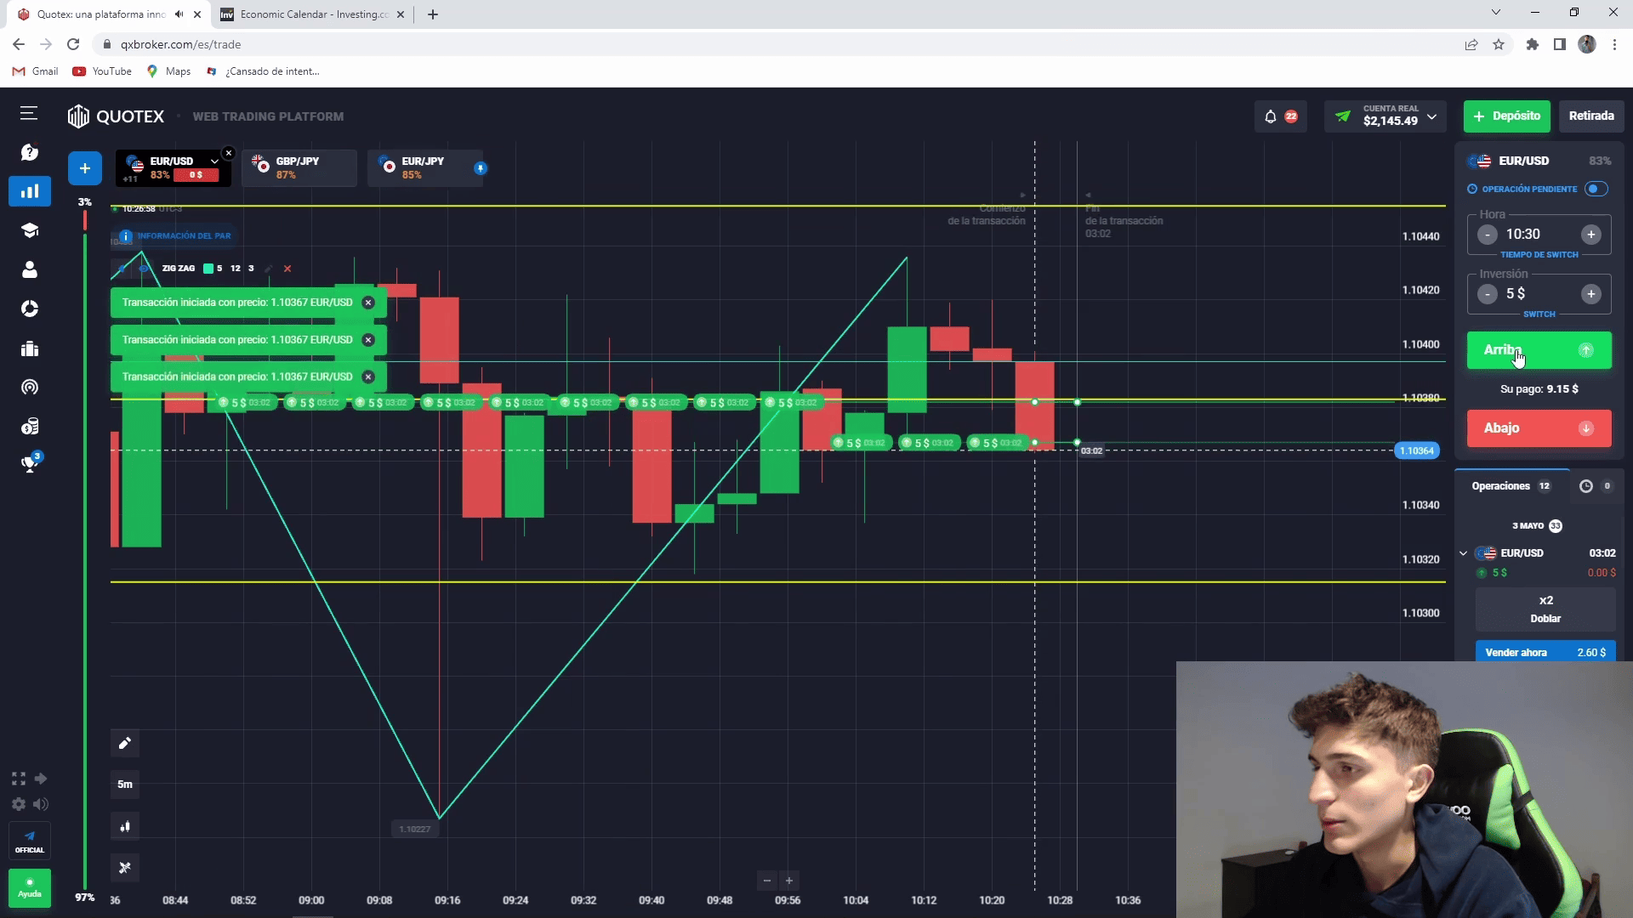
Task: Decrease the Hora expiry time with minus
Action: coord(1487,235)
